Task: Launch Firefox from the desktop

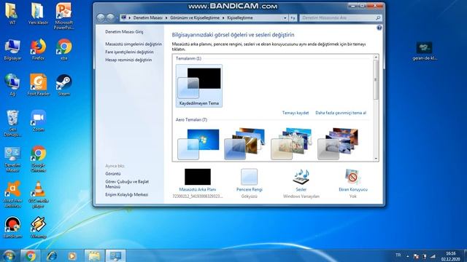Action: point(38,49)
